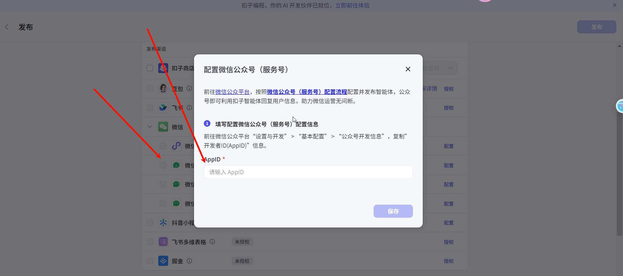Screen dimensions: 623x276
Task: Open the 立即前往体验 link
Action: point(352,5)
